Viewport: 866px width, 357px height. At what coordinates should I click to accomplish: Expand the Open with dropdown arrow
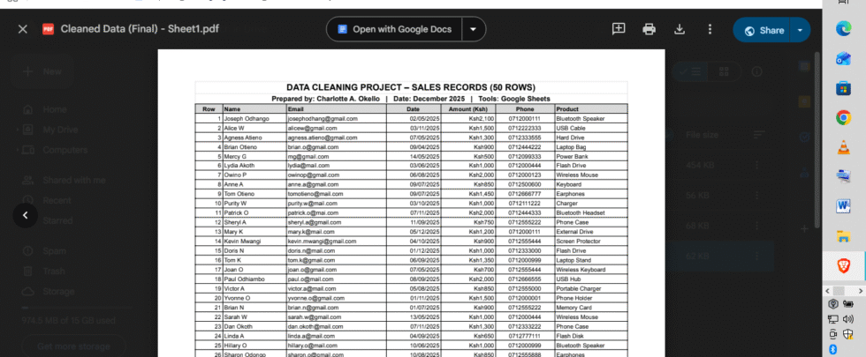[475, 29]
